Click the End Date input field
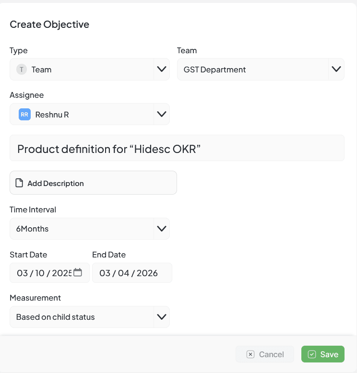This screenshot has height=373, width=357. pyautogui.click(x=131, y=273)
